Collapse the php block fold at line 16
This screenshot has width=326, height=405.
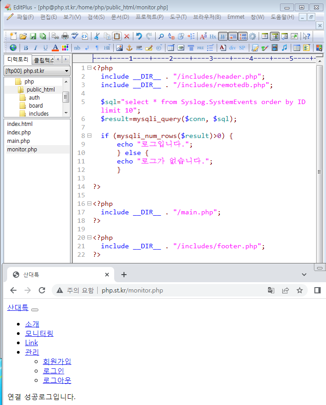coord(89,203)
